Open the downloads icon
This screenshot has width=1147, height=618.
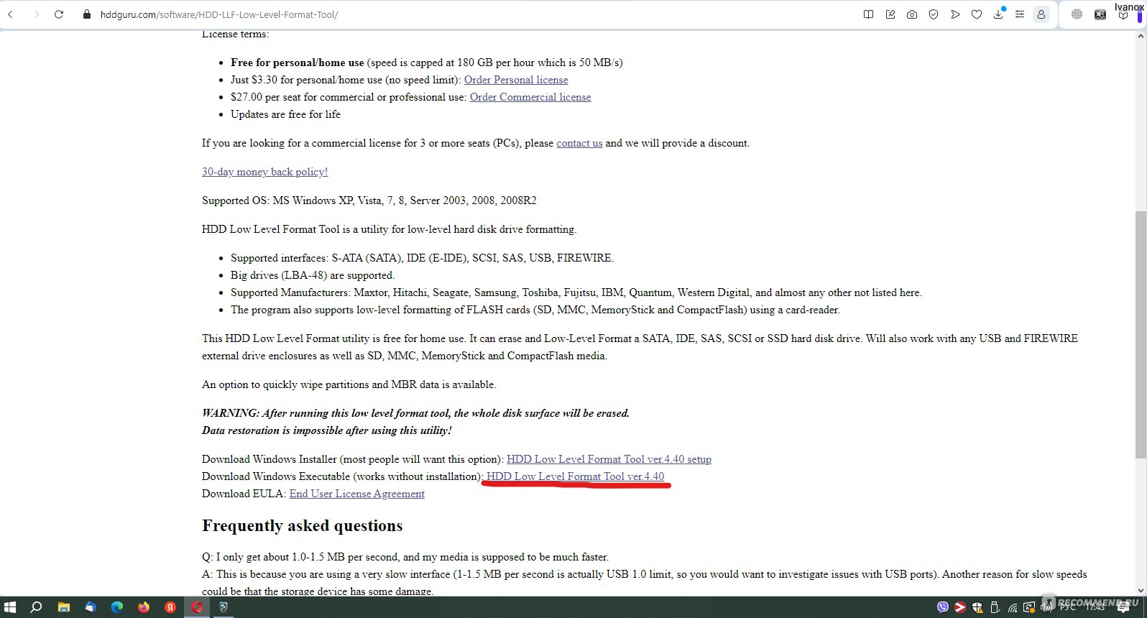(998, 14)
